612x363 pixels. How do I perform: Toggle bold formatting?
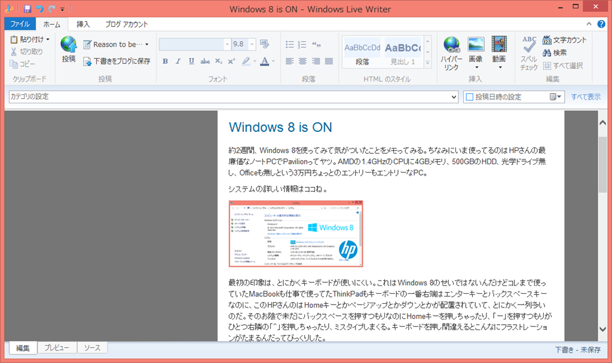coord(165,61)
